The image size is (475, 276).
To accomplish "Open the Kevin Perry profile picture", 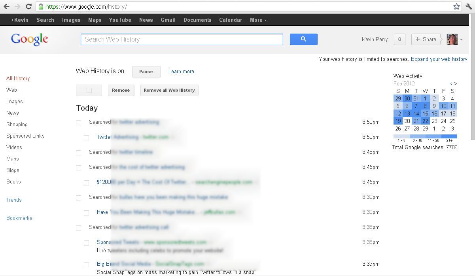I will [x=452, y=39].
